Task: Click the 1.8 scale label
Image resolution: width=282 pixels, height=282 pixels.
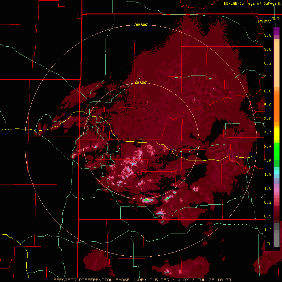Action: (x=268, y=175)
